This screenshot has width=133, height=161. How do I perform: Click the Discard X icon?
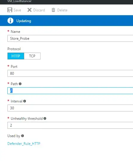coord(30,10)
